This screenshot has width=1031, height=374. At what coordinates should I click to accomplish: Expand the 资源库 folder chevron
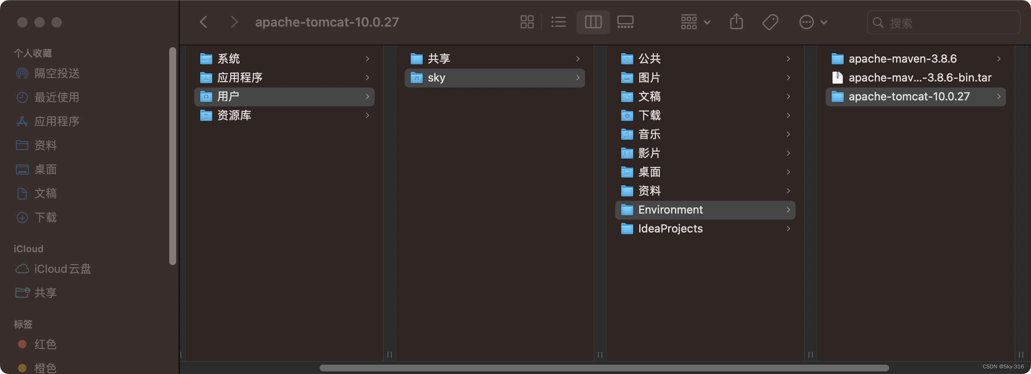coord(367,115)
